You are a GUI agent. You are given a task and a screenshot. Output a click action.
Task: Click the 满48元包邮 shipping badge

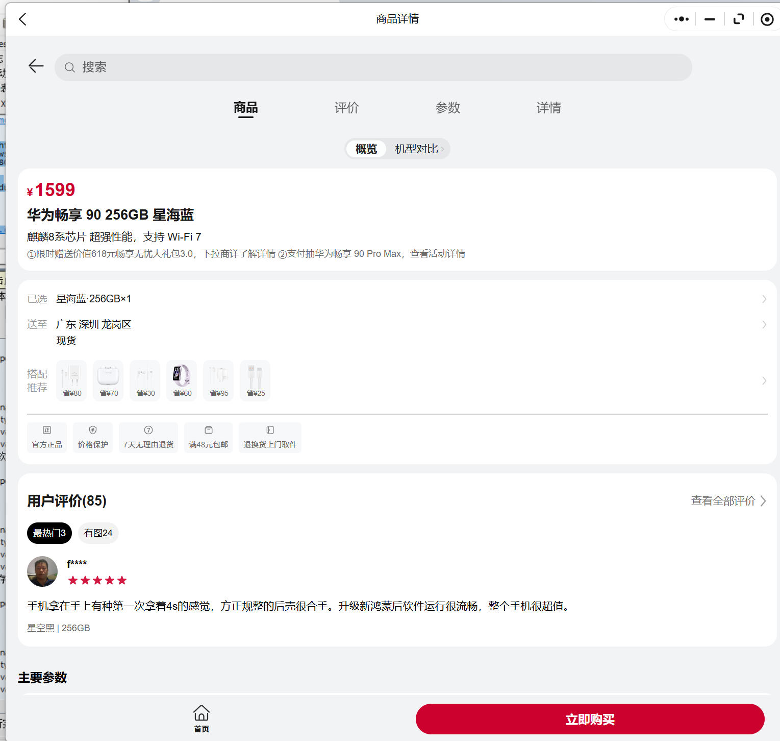coord(208,437)
